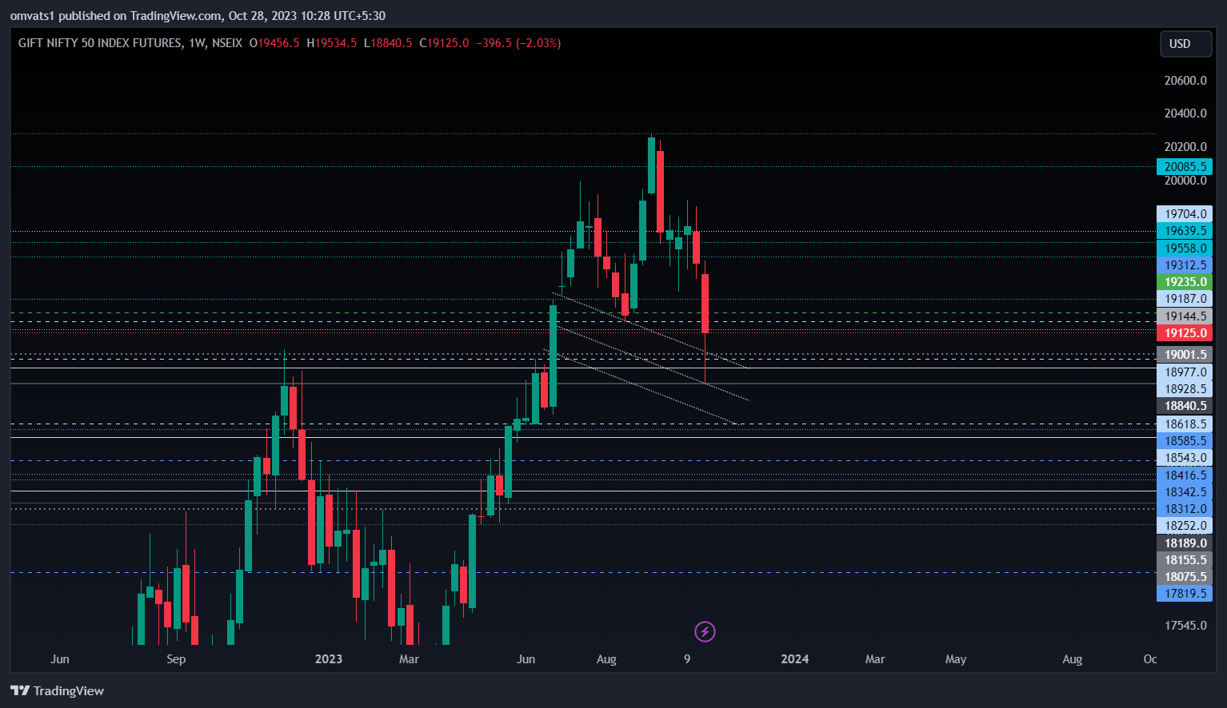Select the 19312.5 price label
The width and height of the screenshot is (1227, 708).
pyautogui.click(x=1185, y=265)
